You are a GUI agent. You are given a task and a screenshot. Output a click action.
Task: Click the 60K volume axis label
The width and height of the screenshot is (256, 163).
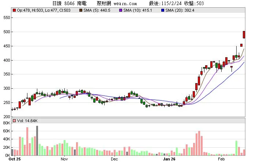point(7,131)
